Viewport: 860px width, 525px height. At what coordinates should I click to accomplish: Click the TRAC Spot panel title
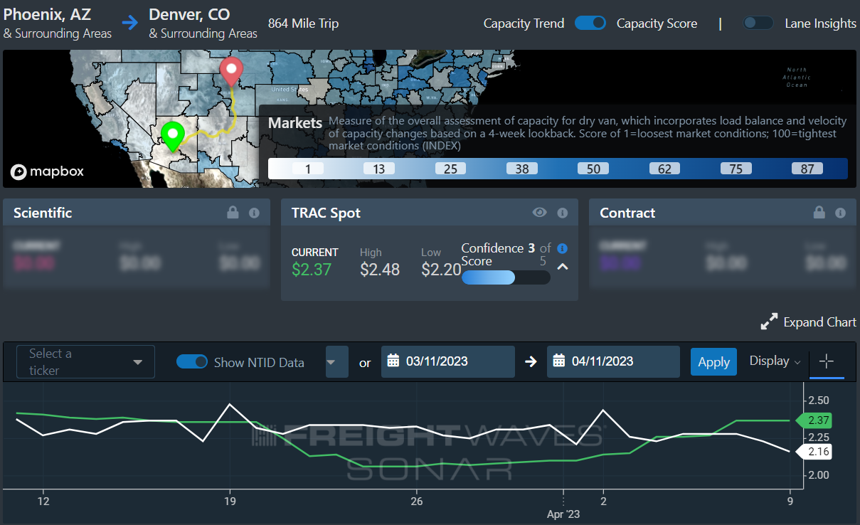pyautogui.click(x=326, y=213)
